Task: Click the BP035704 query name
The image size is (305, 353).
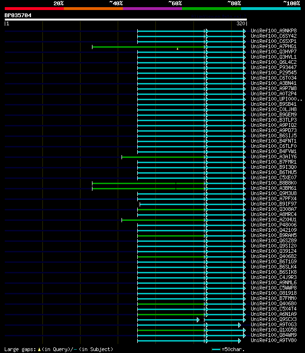Action: [18, 16]
